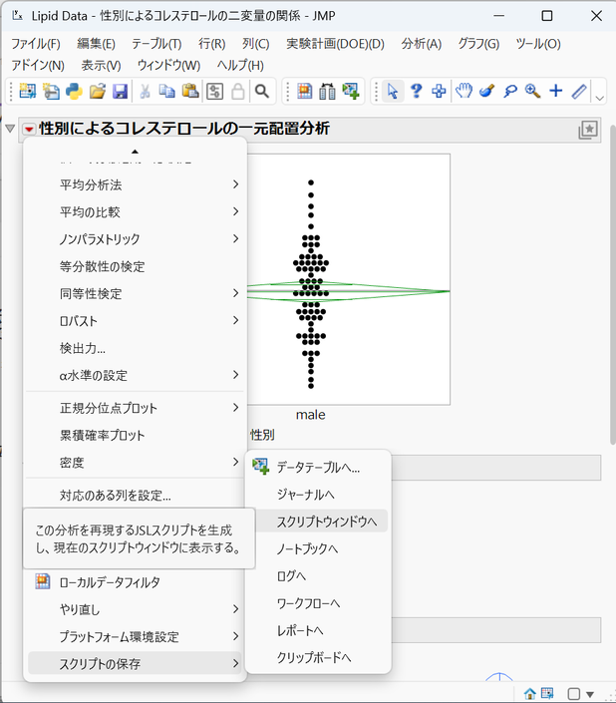Click the bookmark star icon on report header
Viewport: 616px width, 703px height.
pyautogui.click(x=588, y=130)
